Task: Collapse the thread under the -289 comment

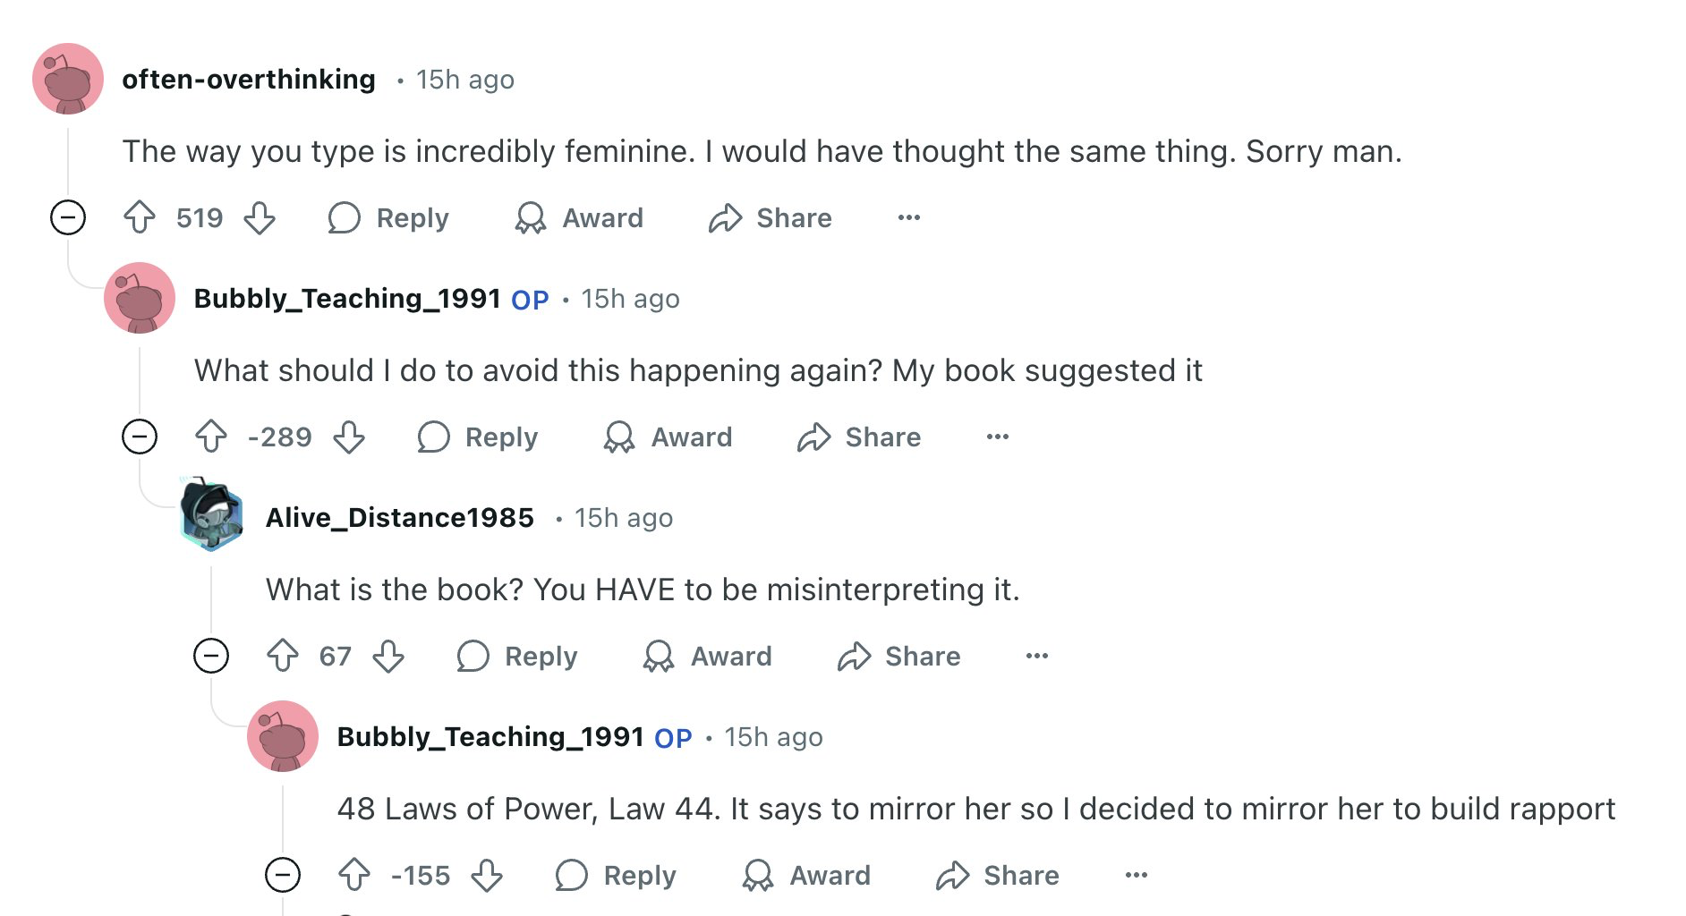Action: (140, 437)
